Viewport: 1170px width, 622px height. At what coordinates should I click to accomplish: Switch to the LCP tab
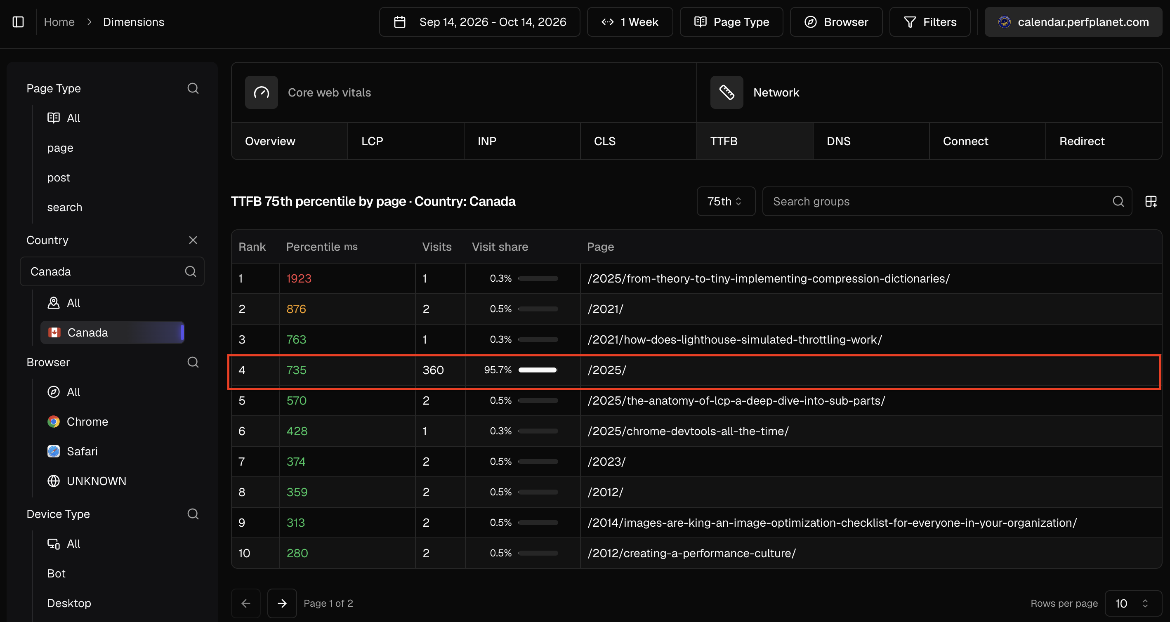tap(406, 141)
